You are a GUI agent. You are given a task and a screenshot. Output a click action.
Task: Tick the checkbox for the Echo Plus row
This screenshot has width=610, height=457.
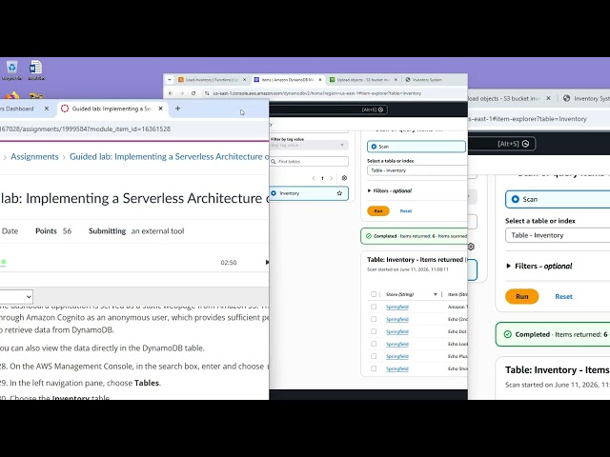(374, 356)
